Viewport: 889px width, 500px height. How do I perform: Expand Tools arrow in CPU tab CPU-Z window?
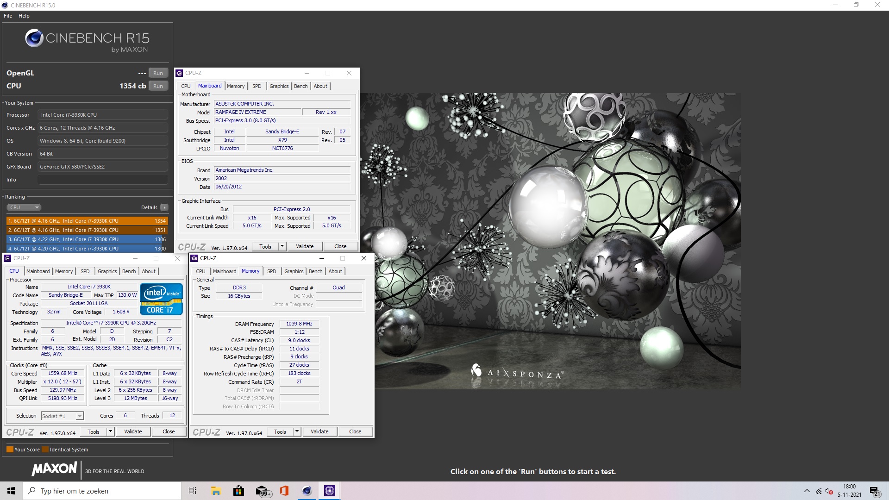click(110, 431)
